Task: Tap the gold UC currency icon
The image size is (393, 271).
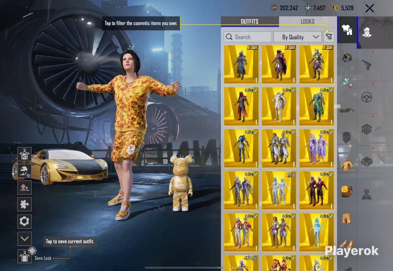Action: (335, 8)
